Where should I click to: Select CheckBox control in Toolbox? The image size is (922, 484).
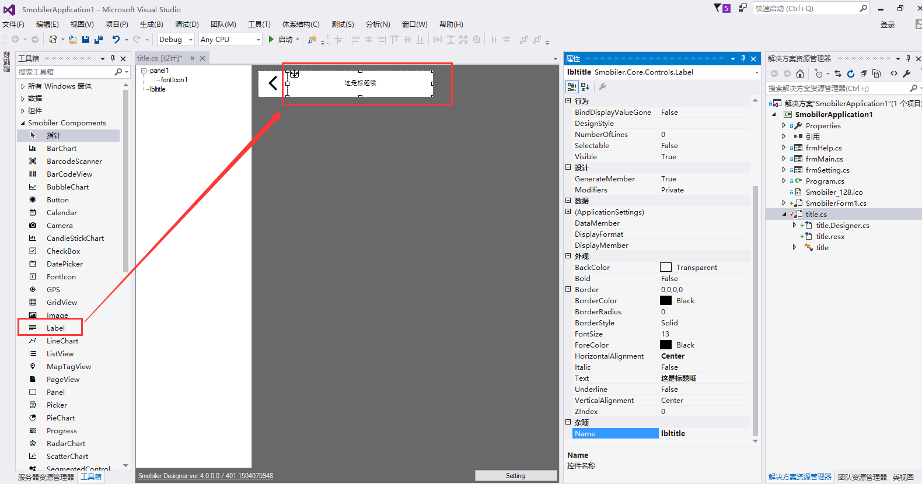(63, 251)
